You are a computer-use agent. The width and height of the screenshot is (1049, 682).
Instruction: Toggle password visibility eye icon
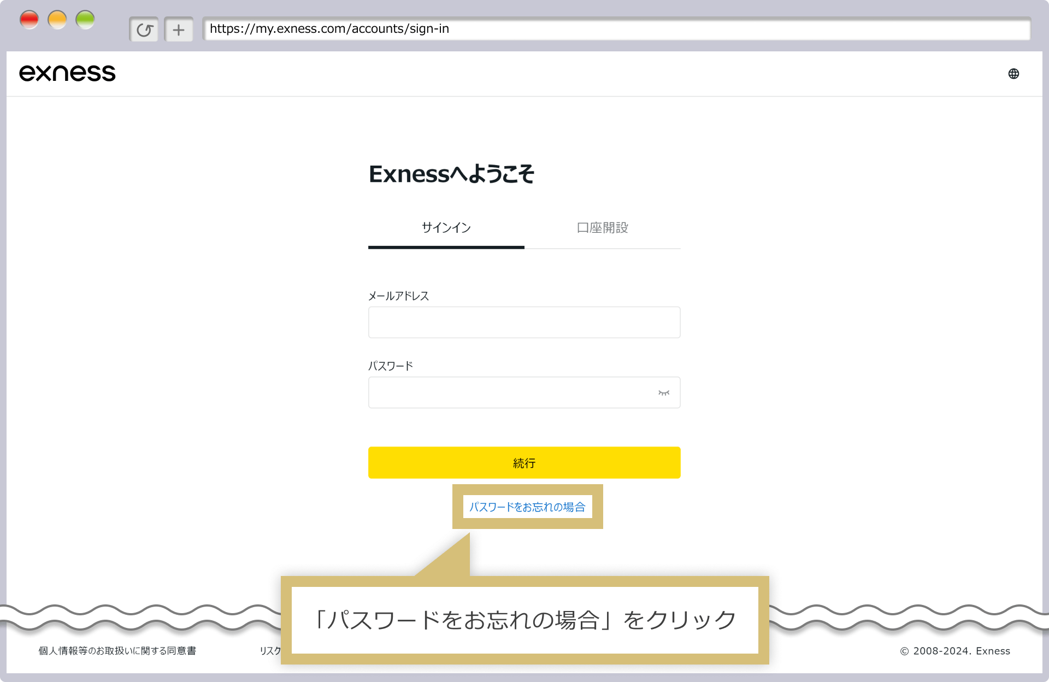pyautogui.click(x=664, y=393)
